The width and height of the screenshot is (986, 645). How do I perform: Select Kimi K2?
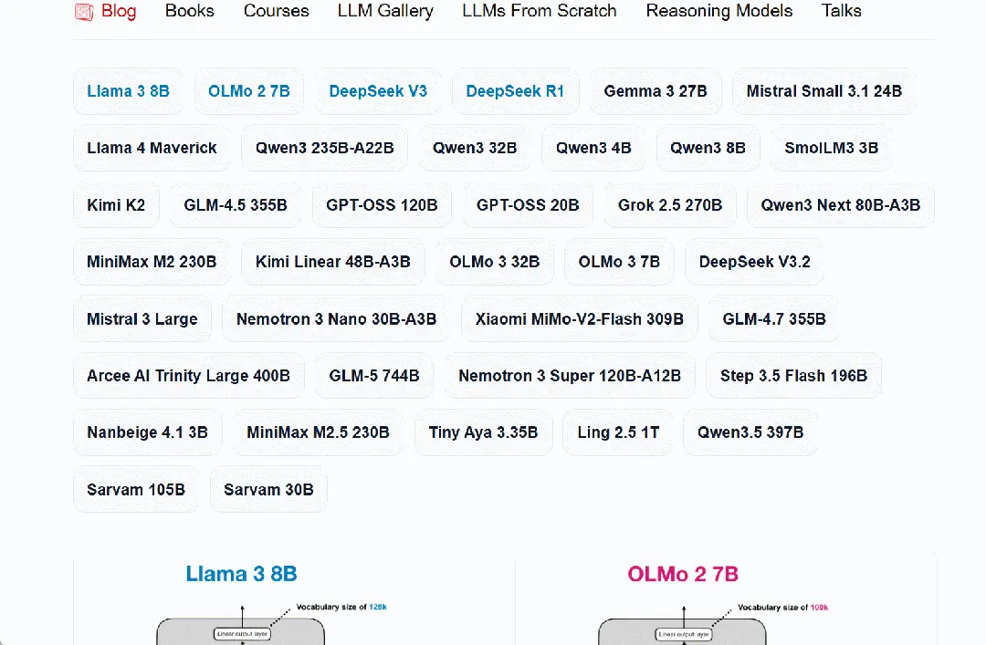[x=116, y=204]
